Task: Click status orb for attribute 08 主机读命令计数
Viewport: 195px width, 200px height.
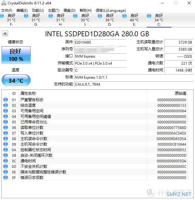Action: pos(6,139)
